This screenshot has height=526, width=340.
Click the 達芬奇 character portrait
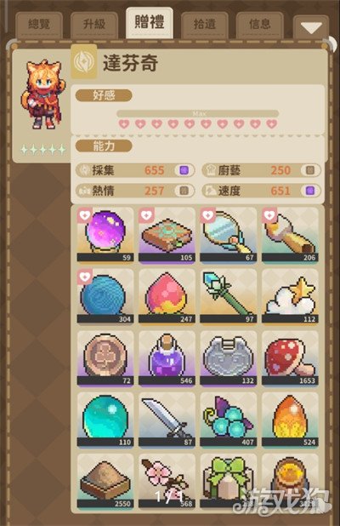click(43, 95)
